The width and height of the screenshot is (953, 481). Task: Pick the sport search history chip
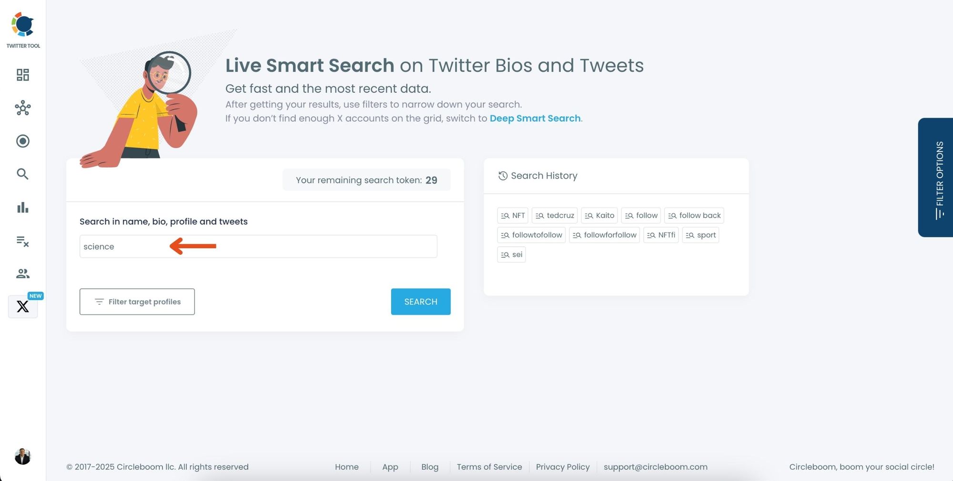(700, 235)
